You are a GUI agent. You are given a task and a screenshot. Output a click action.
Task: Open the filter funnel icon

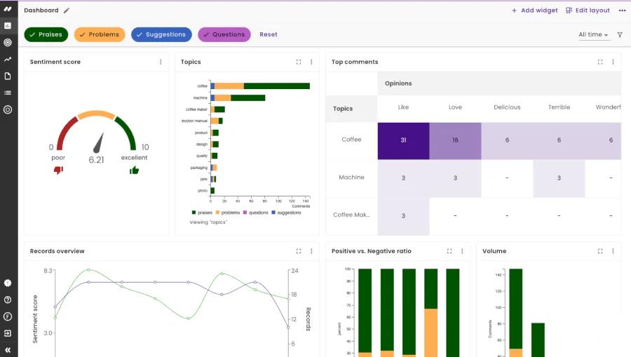(x=620, y=34)
